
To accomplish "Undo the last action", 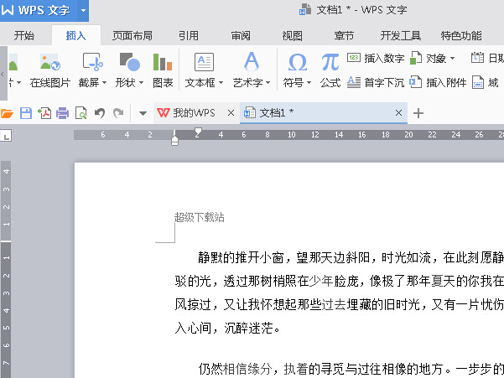I will pos(100,113).
